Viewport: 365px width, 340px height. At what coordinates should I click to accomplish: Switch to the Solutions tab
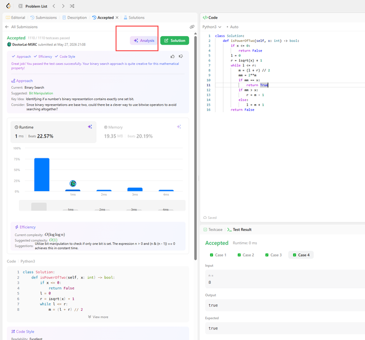click(134, 18)
